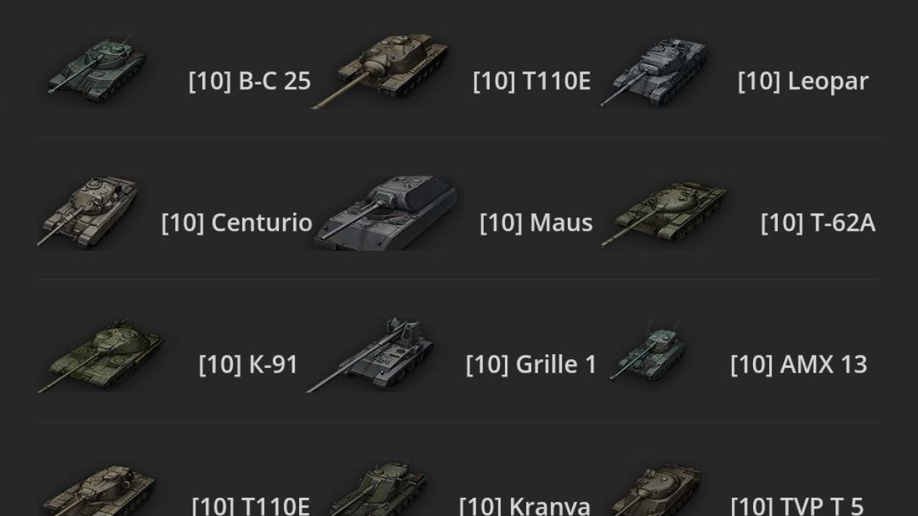Pick the Maus tank image

tap(386, 213)
